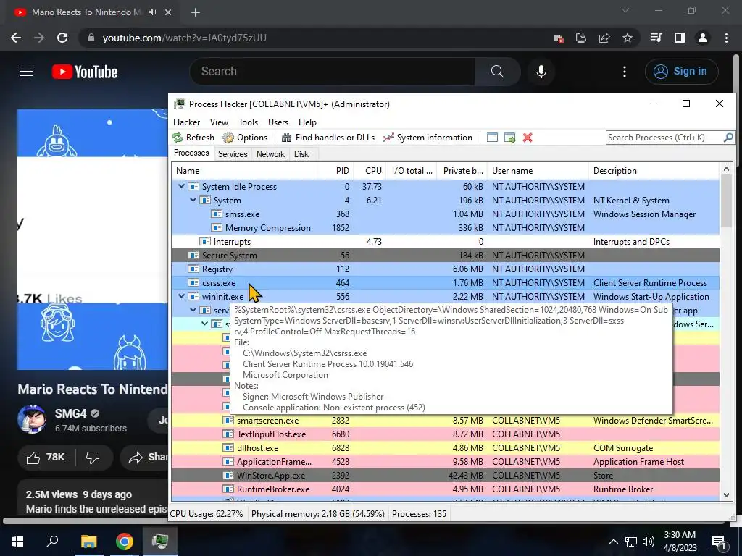This screenshot has width=742, height=556.
Task: Open the Tools menu
Action: pos(248,122)
